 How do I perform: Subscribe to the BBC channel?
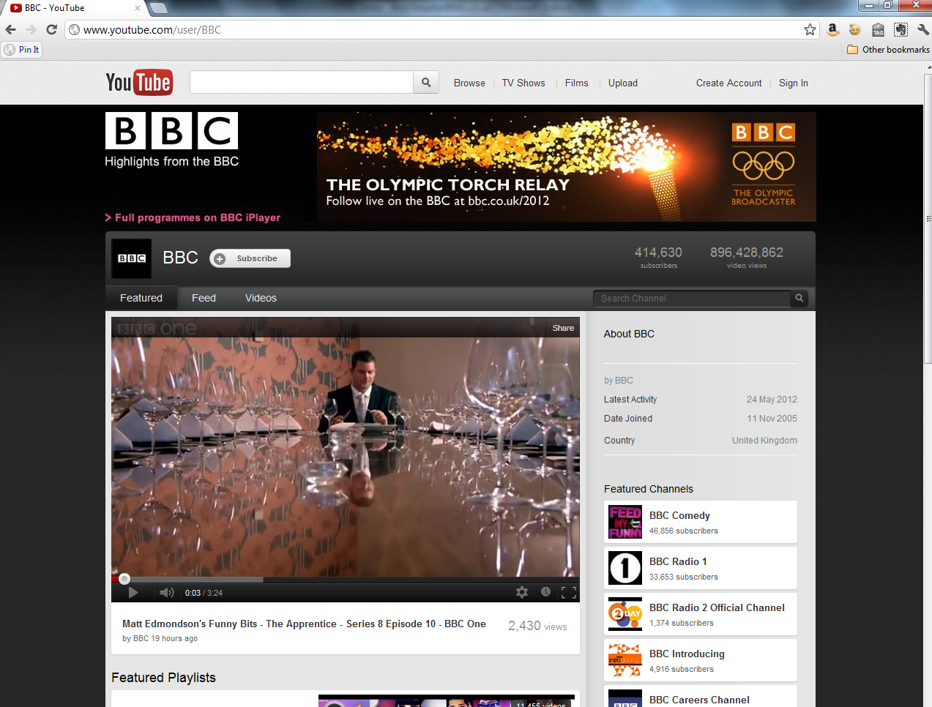250,258
